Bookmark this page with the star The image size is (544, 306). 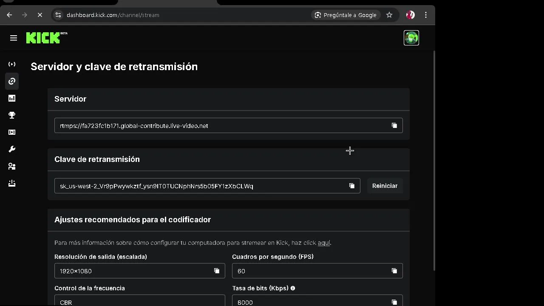(x=389, y=15)
